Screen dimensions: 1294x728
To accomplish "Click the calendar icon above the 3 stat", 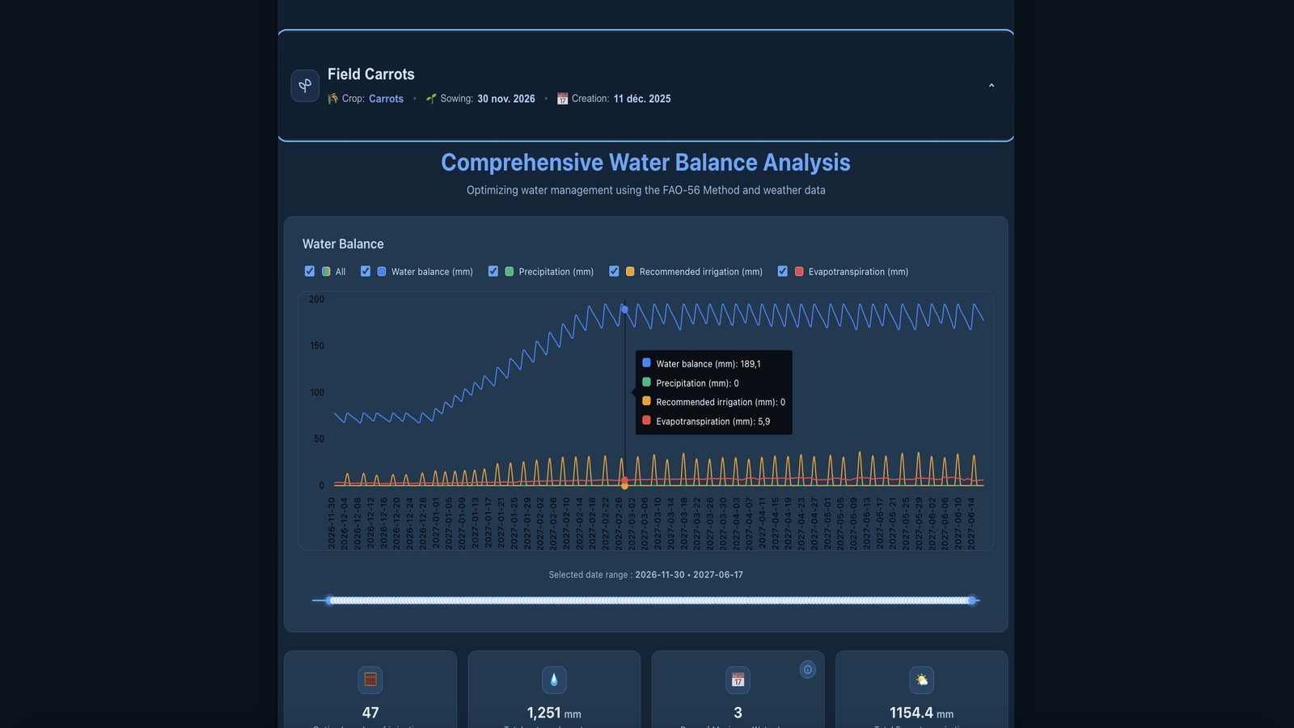I will point(738,679).
